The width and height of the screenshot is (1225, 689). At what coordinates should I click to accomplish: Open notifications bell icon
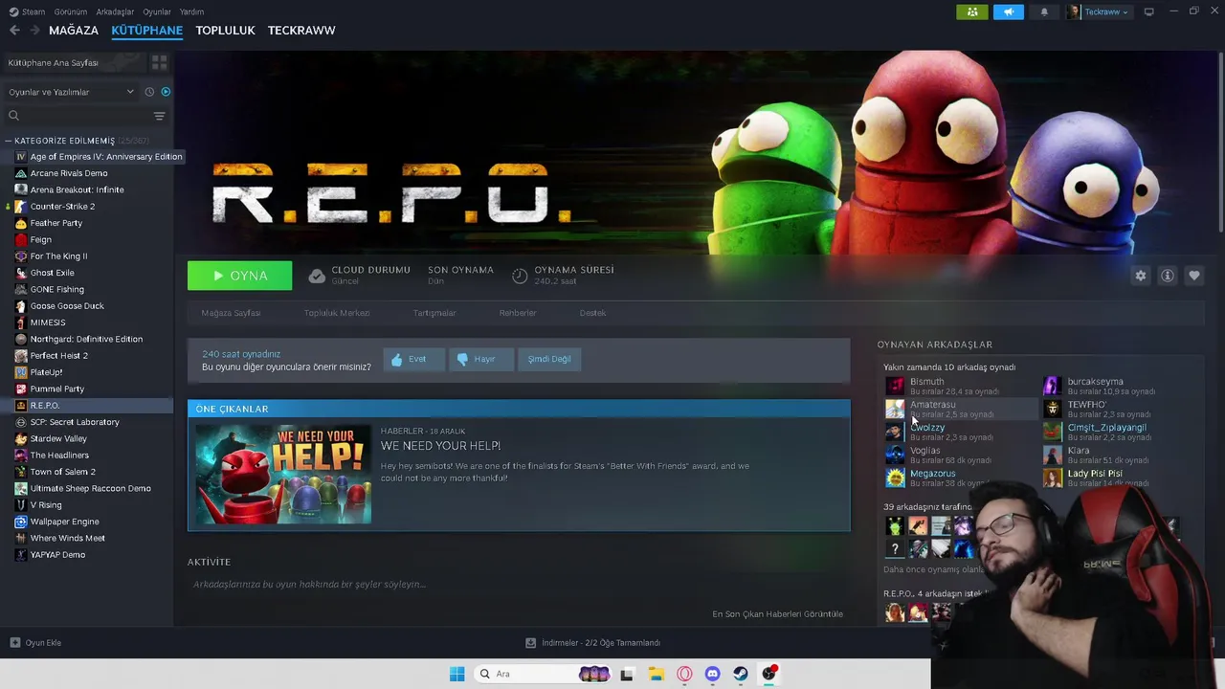[x=1044, y=11]
